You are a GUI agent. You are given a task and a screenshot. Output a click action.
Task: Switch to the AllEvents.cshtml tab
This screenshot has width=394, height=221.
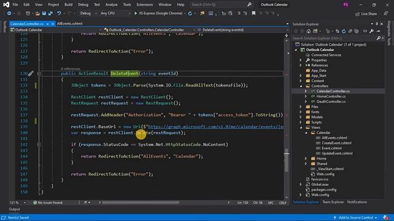tap(70, 23)
